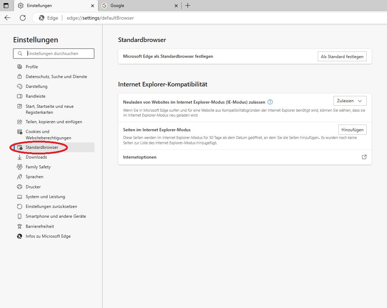
Task: Click the Standardbrowser icon in sidebar
Action: click(x=20, y=147)
